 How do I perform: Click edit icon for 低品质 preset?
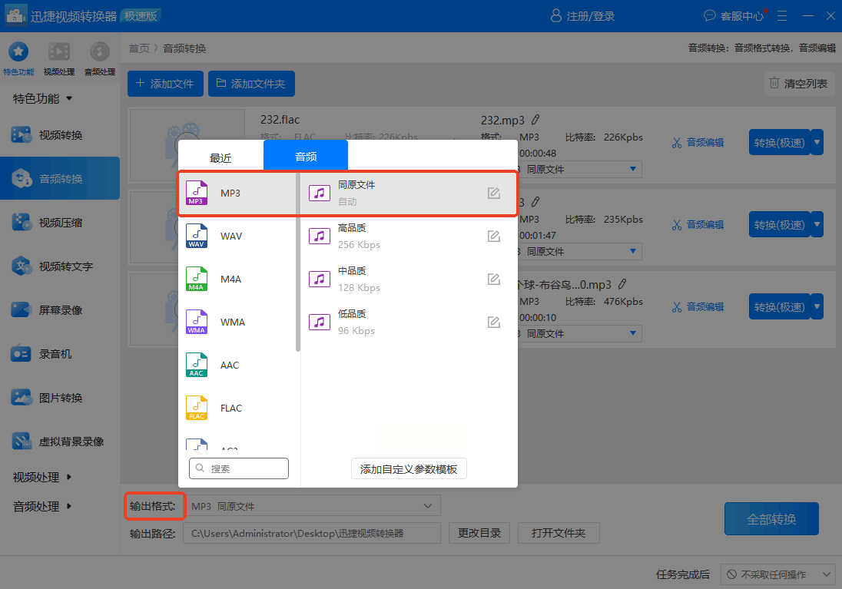pos(494,322)
